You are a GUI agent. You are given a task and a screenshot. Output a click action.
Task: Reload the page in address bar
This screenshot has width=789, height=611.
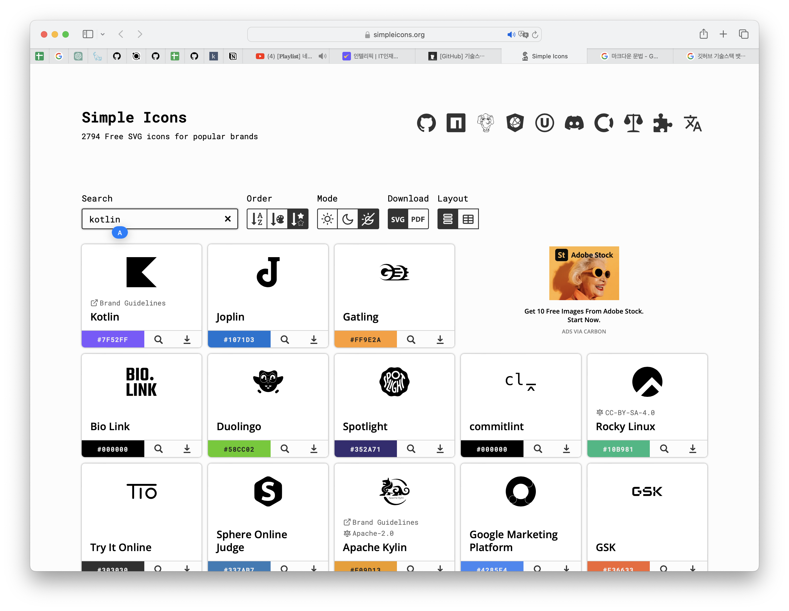pos(535,35)
